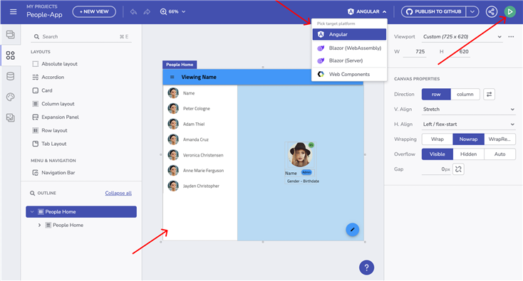Image resolution: width=523 pixels, height=281 pixels.
Task: Open the components panel in left sidebar
Action: [11, 55]
